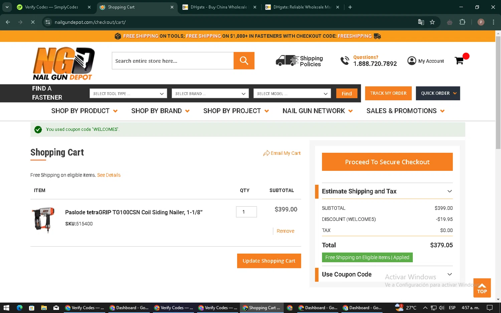This screenshot has width=501, height=313.
Task: Open the Microsoft Store taskbar icon
Action: click(32, 308)
